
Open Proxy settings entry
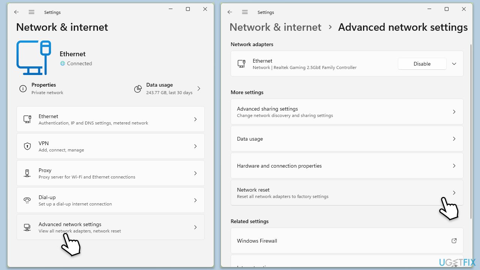point(111,173)
